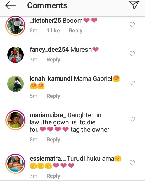The height and width of the screenshot is (181, 145).
Task: View essiematra._'s story from avatar
Action: [x=15, y=164]
